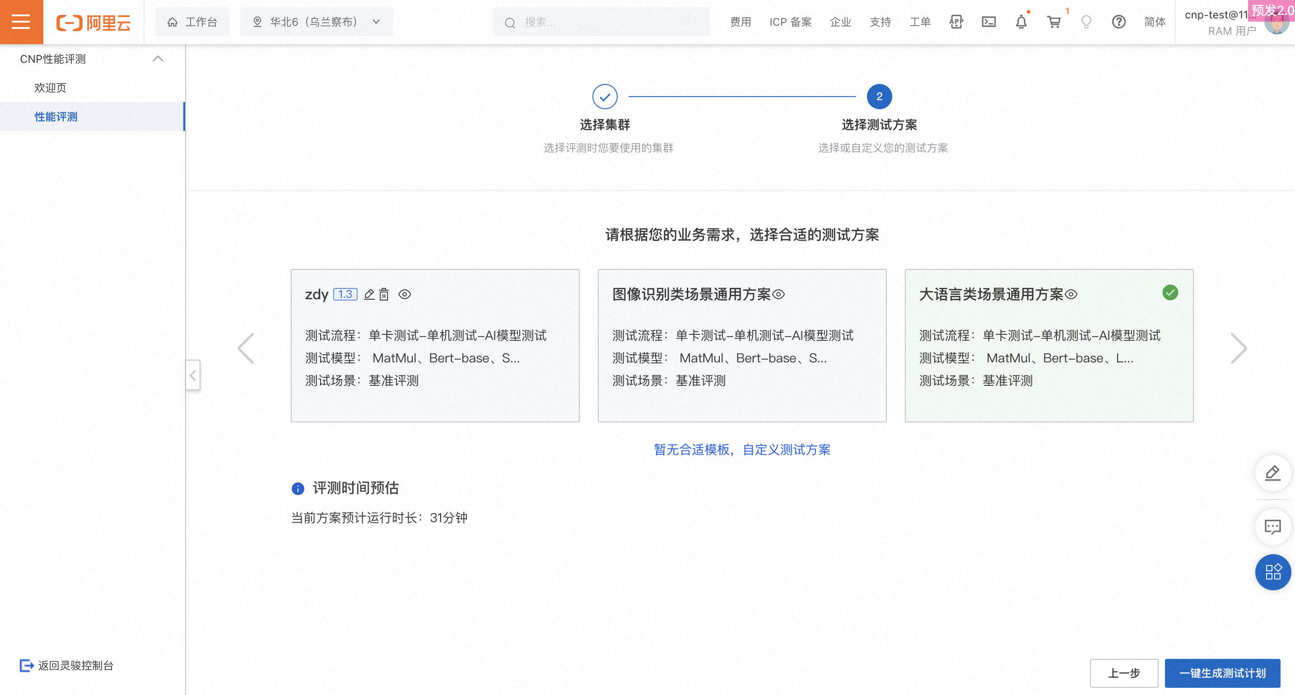
Task: Delete the zdy plan with trash icon
Action: click(x=383, y=295)
